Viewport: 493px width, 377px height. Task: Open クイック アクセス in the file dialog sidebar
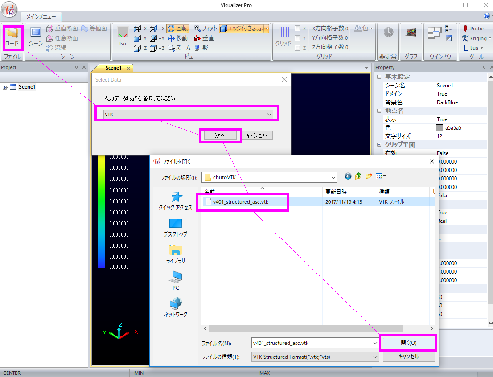[176, 201]
